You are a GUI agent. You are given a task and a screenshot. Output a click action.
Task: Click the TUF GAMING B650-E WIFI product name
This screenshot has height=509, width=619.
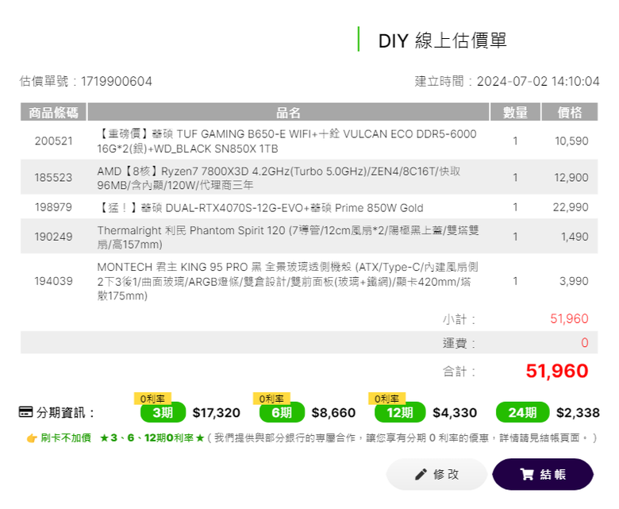287,141
